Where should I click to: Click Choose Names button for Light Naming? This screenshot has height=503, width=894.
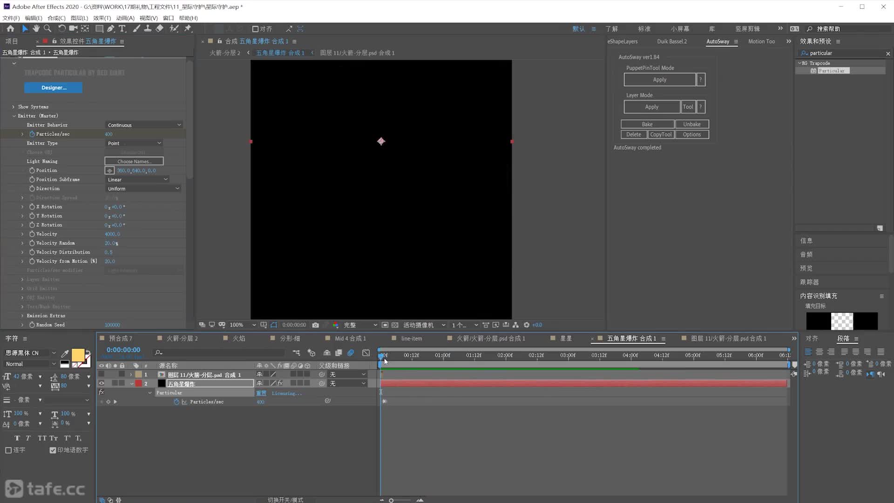134,161
